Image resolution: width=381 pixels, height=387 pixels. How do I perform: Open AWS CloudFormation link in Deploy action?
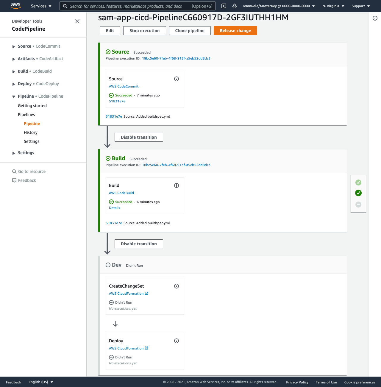(x=126, y=348)
